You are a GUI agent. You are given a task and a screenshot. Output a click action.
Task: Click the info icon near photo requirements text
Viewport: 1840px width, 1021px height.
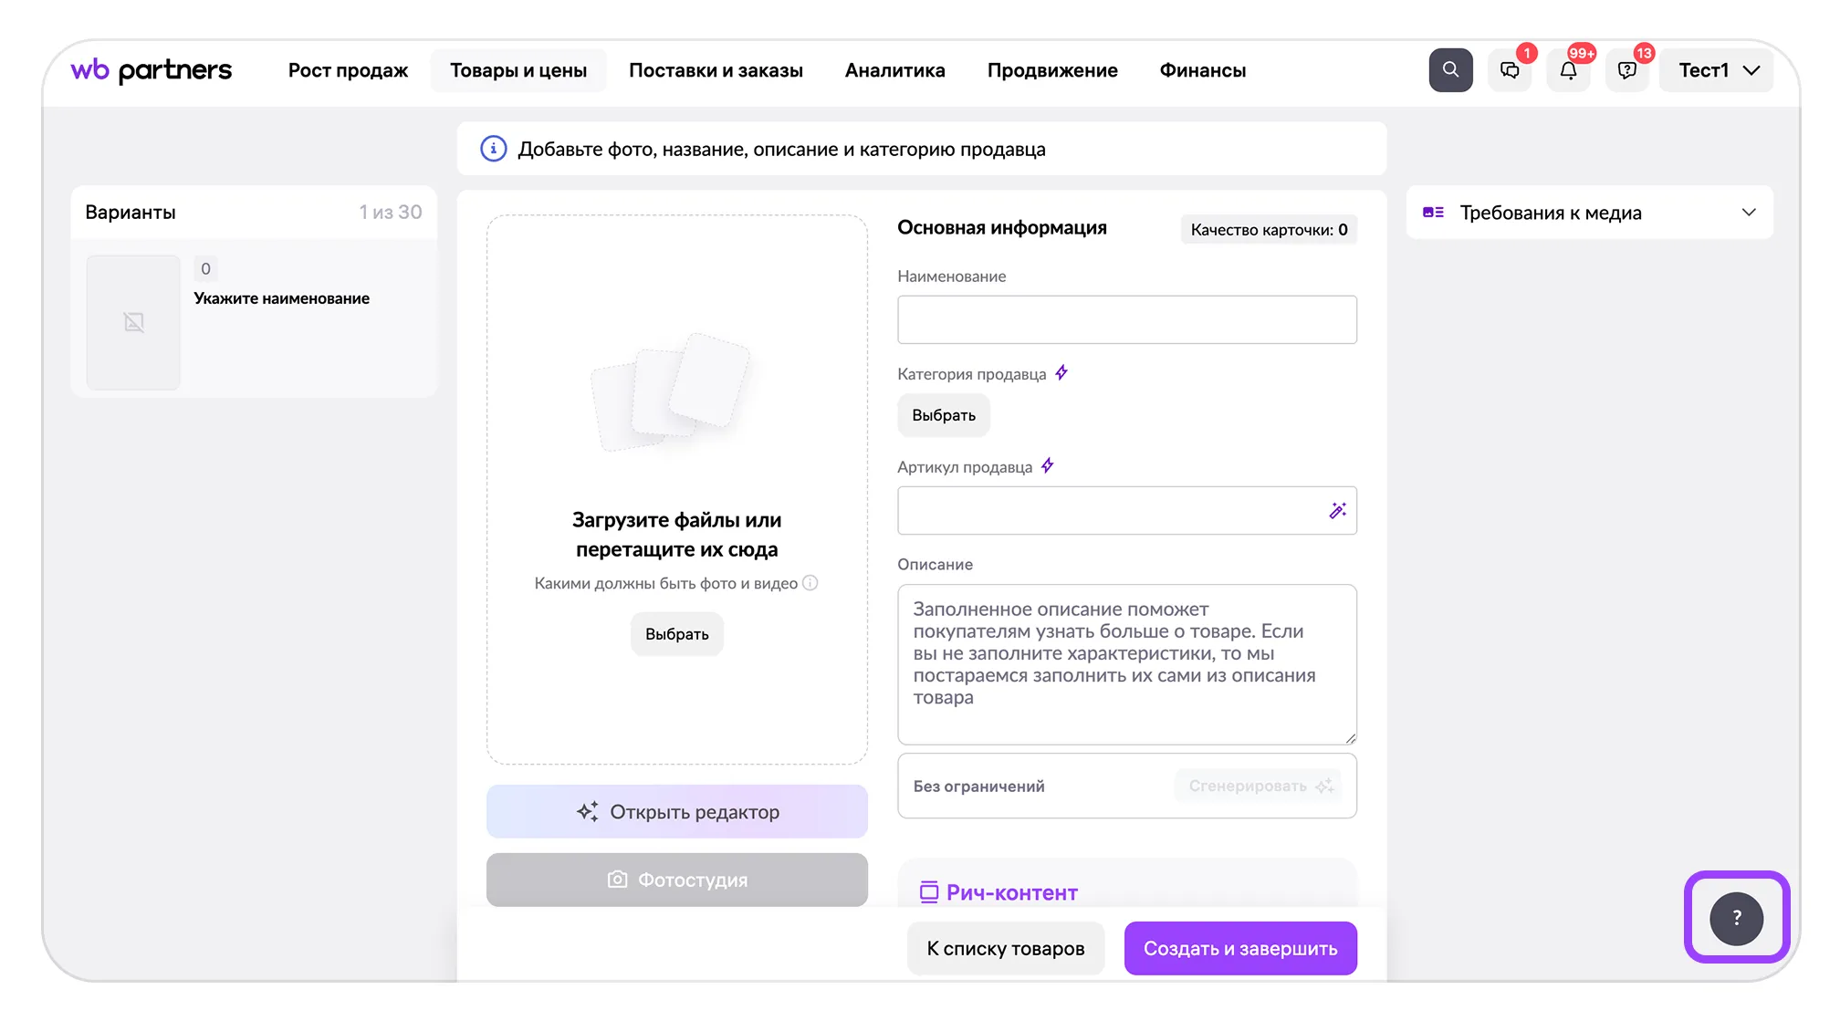coord(810,583)
